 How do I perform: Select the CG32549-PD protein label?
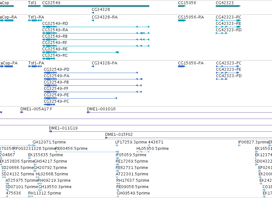(x=57, y=70)
